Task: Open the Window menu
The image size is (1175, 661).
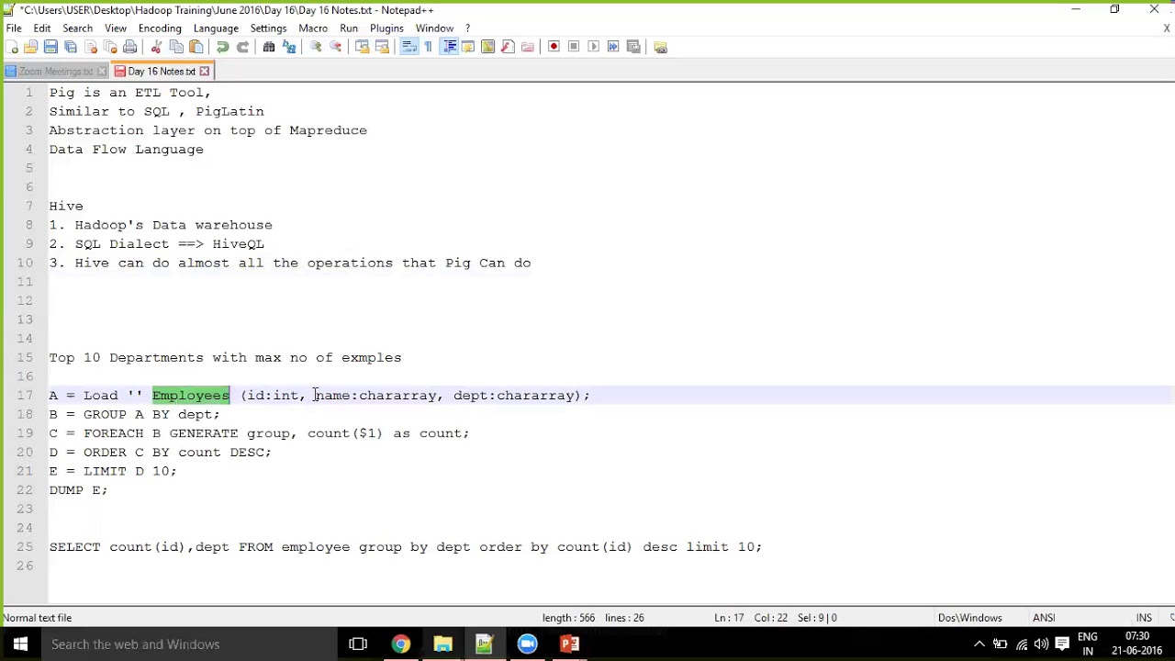Action: click(434, 28)
